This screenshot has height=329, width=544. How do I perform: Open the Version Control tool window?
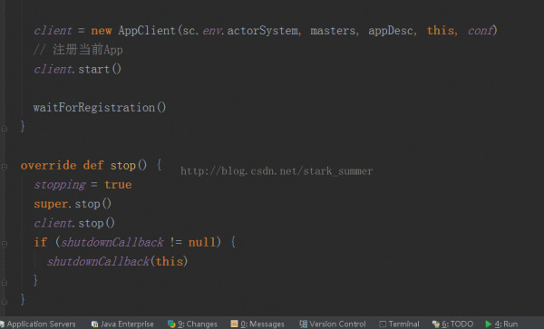coord(333,324)
